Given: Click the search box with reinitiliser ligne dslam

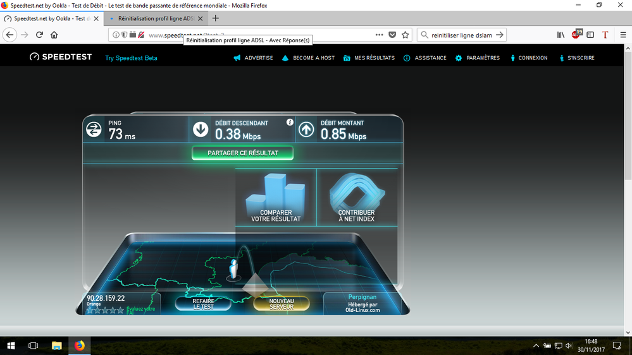Looking at the screenshot, I should [461, 35].
